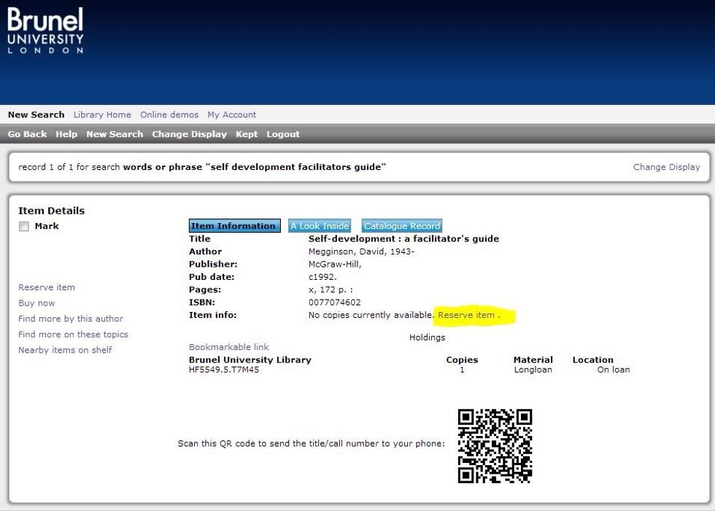Click the Longloan material value

[x=533, y=370]
